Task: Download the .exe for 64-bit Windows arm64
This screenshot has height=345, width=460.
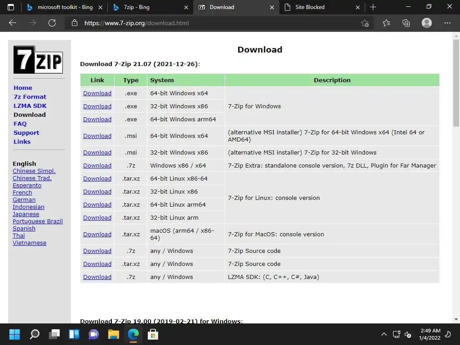Action: click(x=97, y=119)
